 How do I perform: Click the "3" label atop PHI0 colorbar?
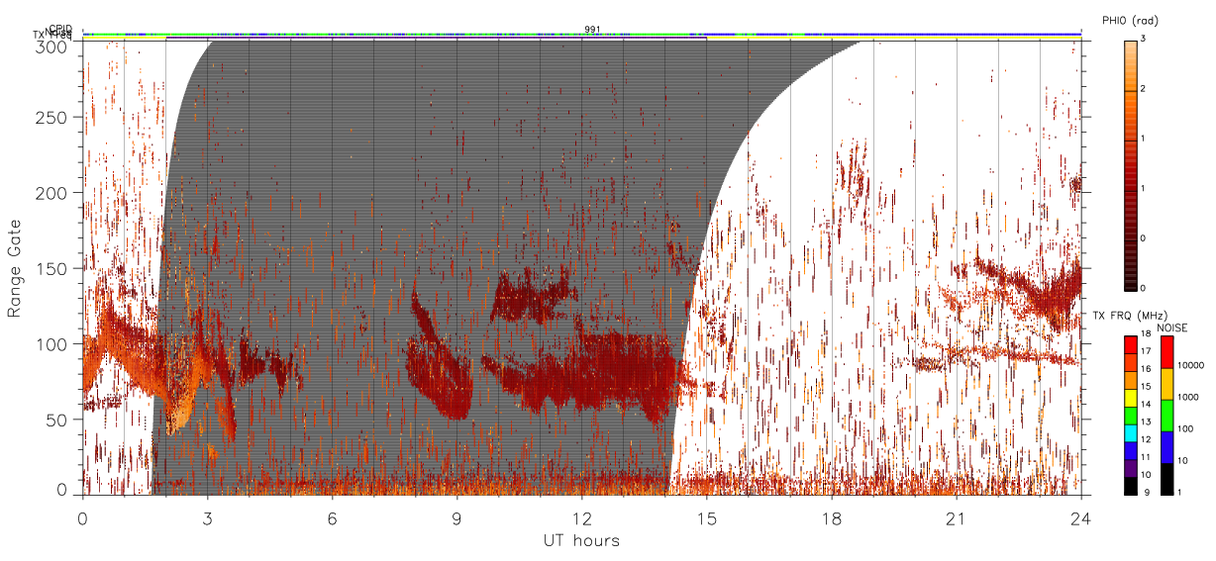click(x=1144, y=39)
